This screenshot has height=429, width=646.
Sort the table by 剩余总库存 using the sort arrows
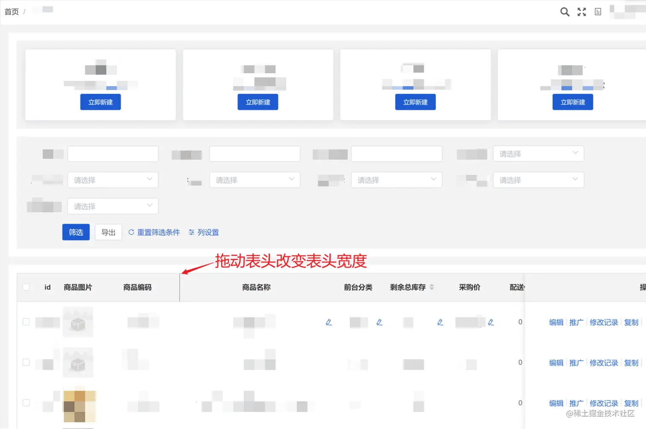[x=432, y=287]
